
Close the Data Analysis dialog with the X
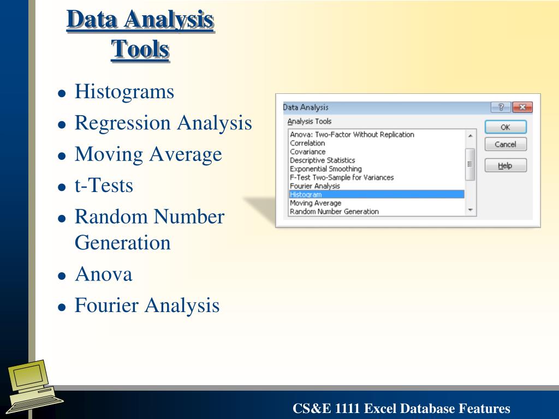coord(522,107)
